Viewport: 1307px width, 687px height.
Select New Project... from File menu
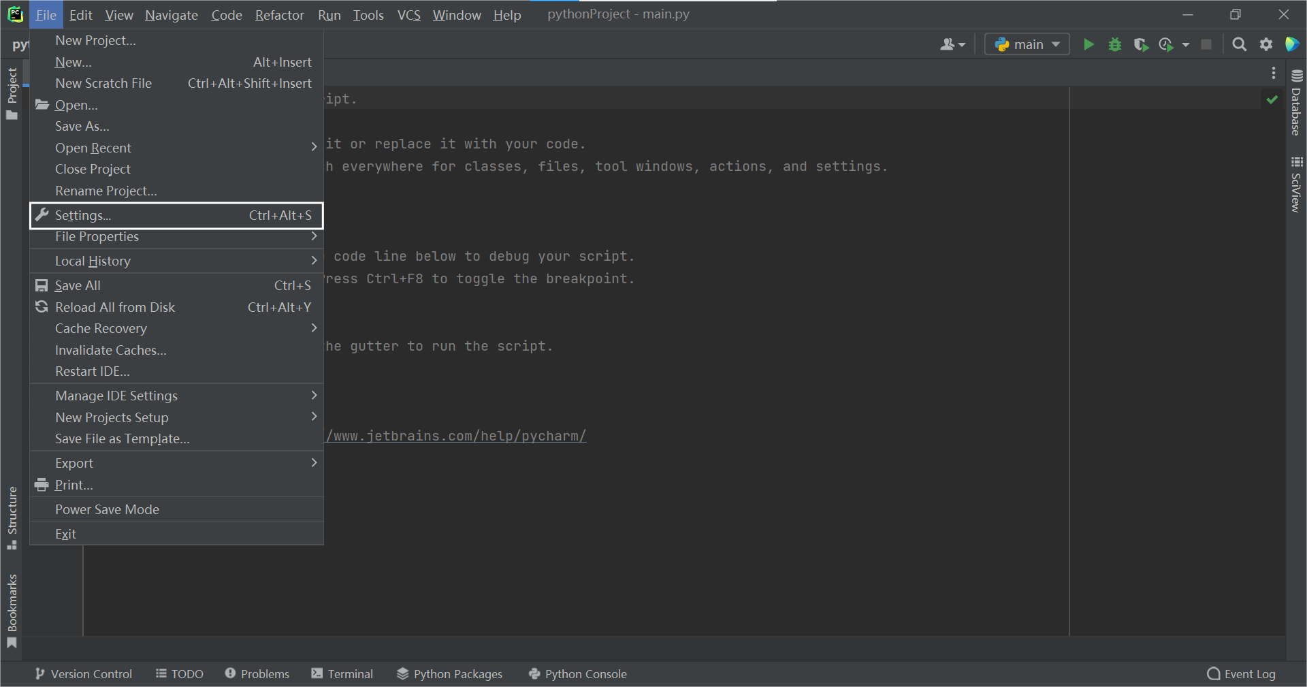click(176, 40)
